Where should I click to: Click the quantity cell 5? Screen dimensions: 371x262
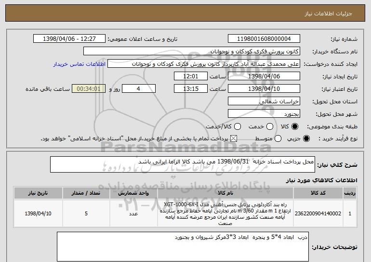pyautogui.click(x=86, y=213)
